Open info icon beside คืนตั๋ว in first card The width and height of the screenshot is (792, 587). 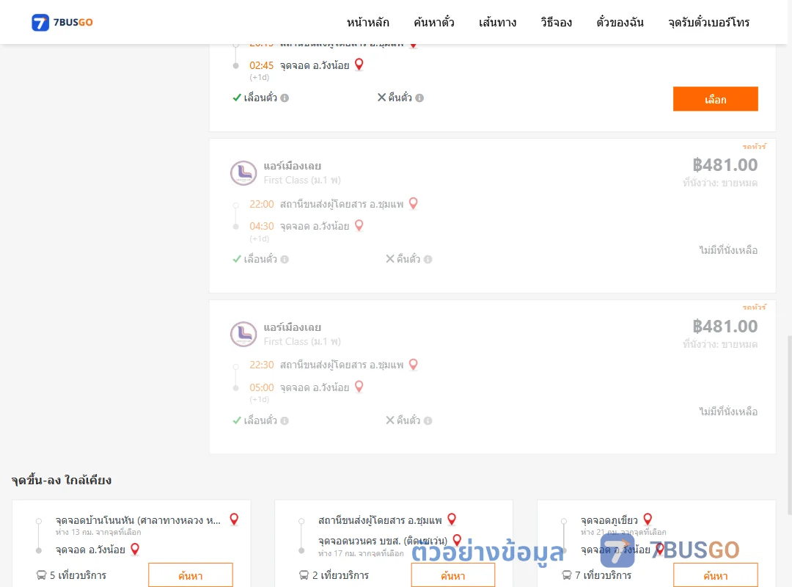(x=419, y=98)
